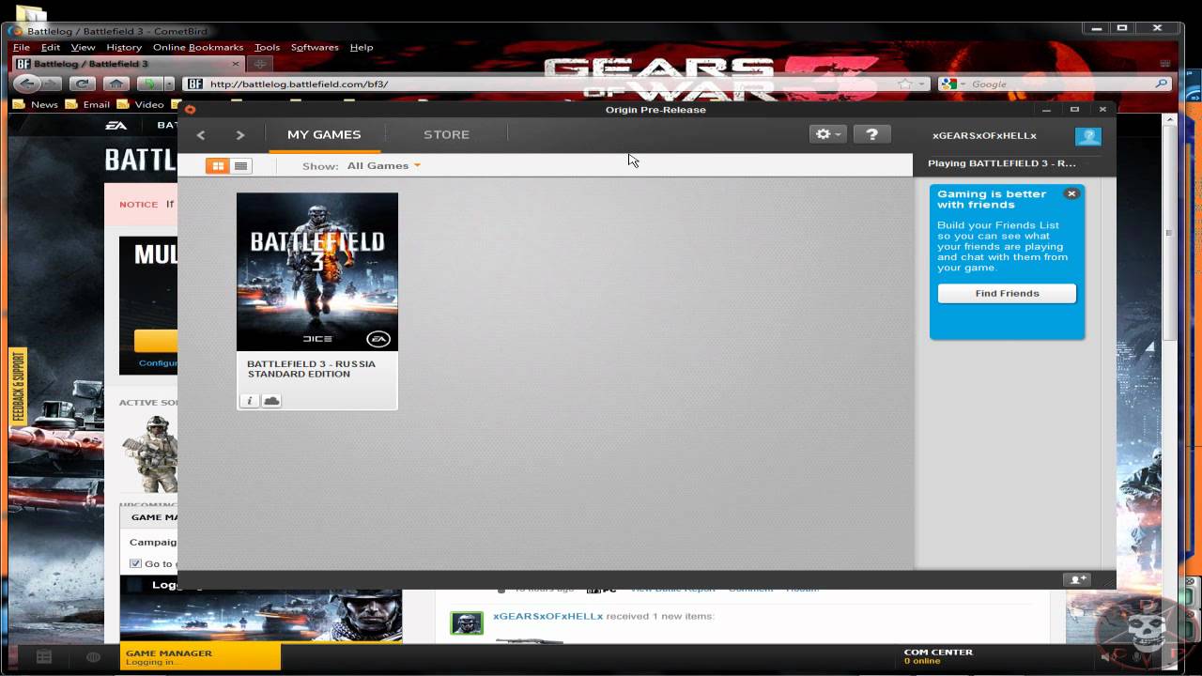The image size is (1202, 676).
Task: Click the bookmark star in address bar
Action: [904, 84]
